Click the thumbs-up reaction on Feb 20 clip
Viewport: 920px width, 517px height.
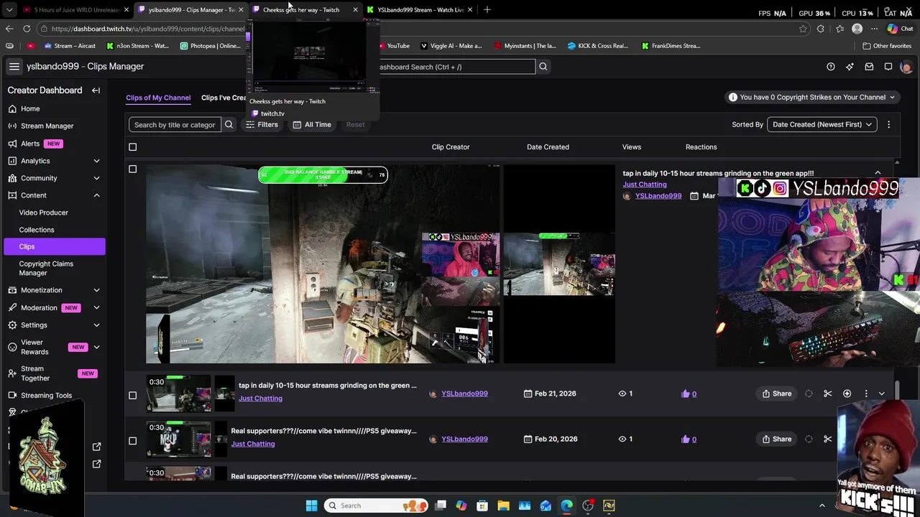689,439
